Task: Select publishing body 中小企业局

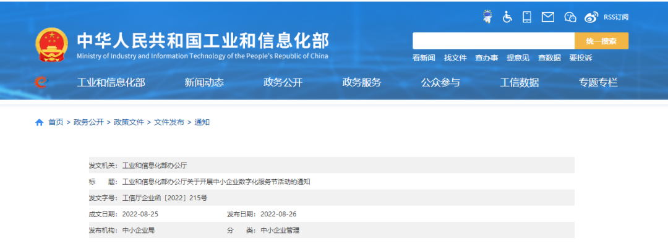Action: [139, 231]
